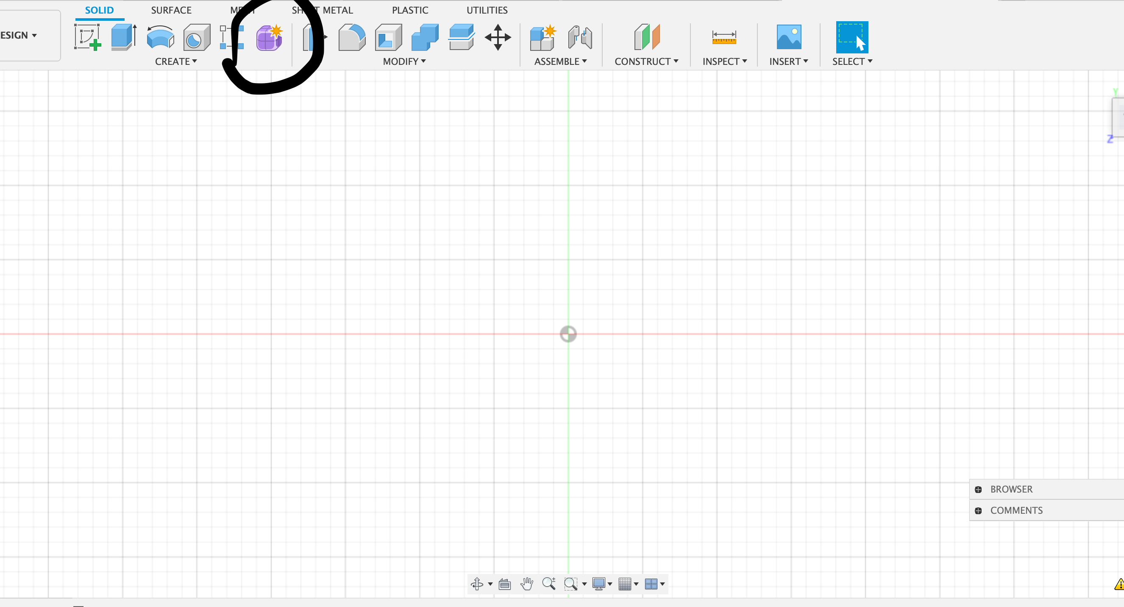
Task: Select the Shell tool
Action: pos(388,37)
